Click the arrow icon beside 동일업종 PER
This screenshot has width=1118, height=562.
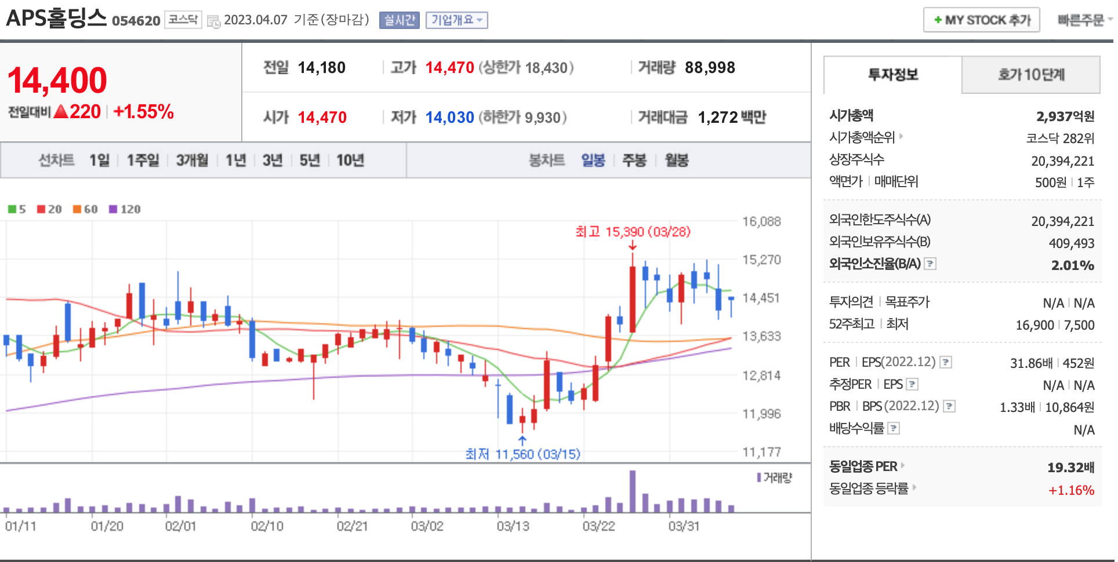903,466
